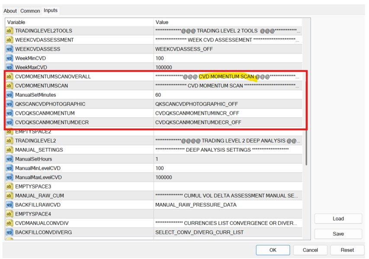
Task: Click the numeric icon beside ManualMinLevelCVD
Action: coord(9,168)
